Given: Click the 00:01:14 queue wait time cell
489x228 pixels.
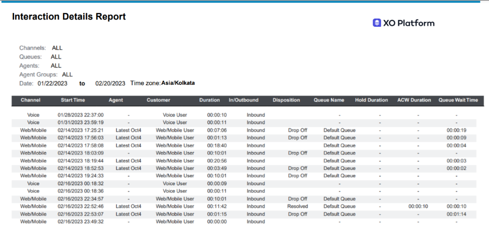Looking at the screenshot, I should [456, 214].
